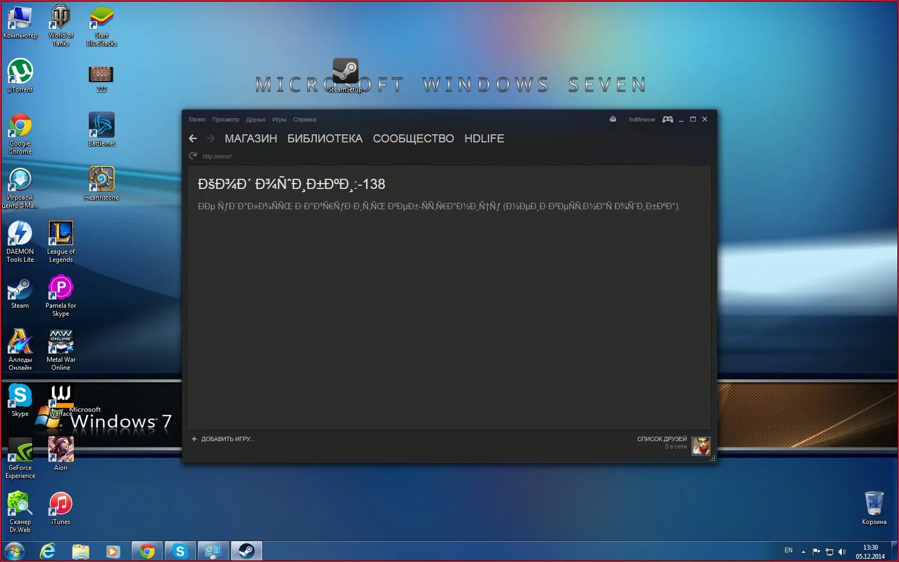
Task: Switch to the БИБЛИОТЕКА tab
Action: click(x=325, y=139)
